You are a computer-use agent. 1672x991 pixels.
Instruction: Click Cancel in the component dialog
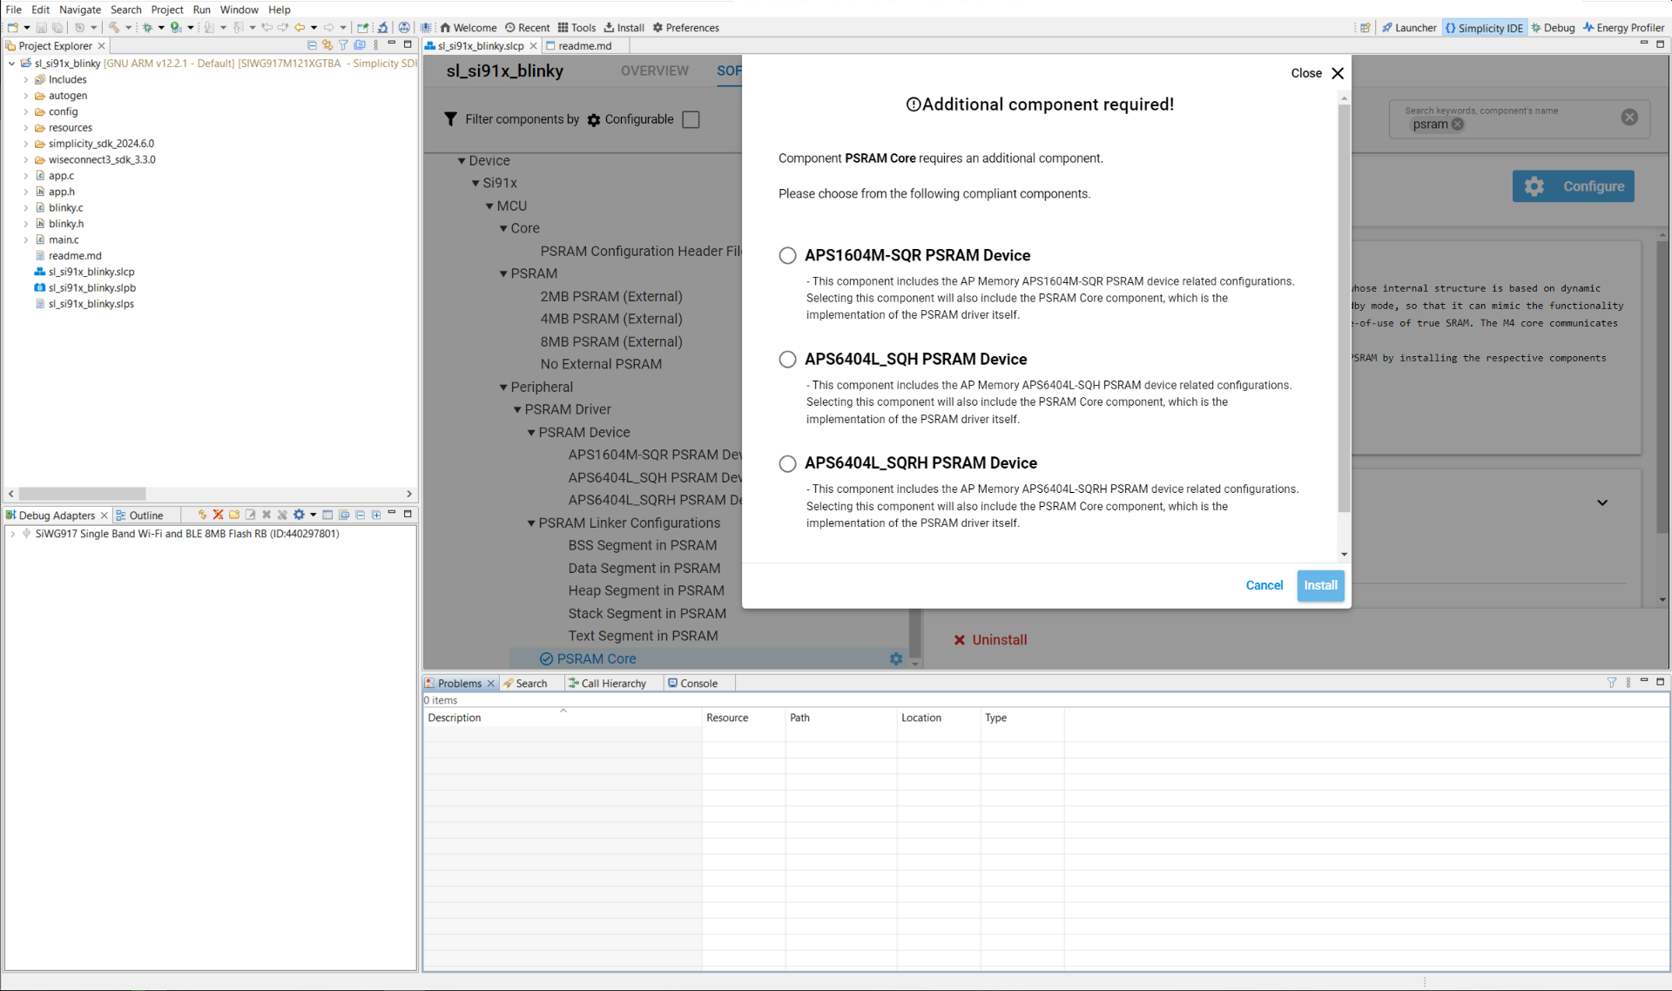pyautogui.click(x=1264, y=585)
